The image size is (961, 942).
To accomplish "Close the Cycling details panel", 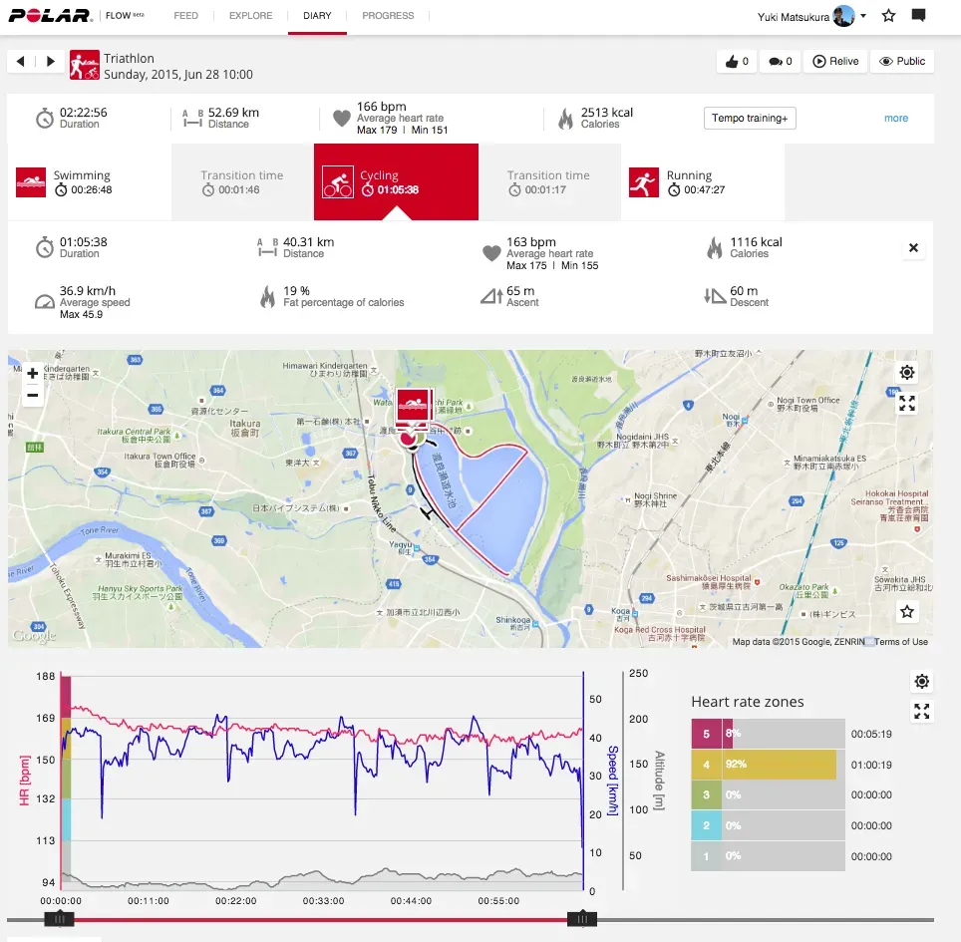I will [x=913, y=248].
